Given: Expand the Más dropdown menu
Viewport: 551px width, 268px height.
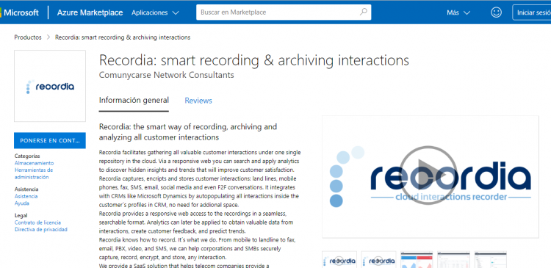Looking at the screenshot, I should point(458,12).
